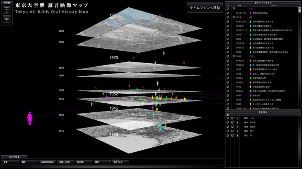Toggle first visibility checkbox in category list
Screen dimensions: 302x169
click(x=228, y=118)
